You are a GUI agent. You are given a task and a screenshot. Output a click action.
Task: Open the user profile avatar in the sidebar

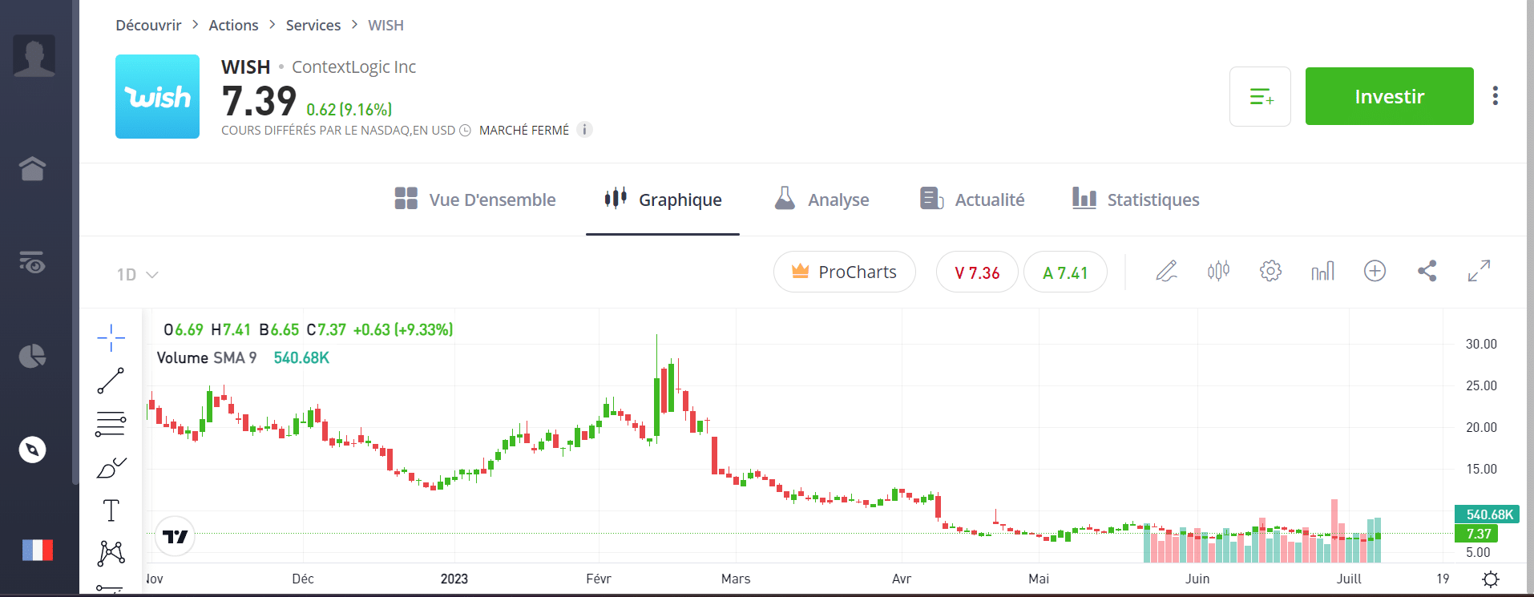(x=34, y=56)
